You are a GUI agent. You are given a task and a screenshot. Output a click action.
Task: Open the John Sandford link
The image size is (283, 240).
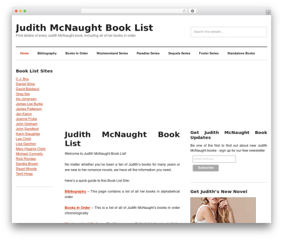pyautogui.click(x=27, y=129)
